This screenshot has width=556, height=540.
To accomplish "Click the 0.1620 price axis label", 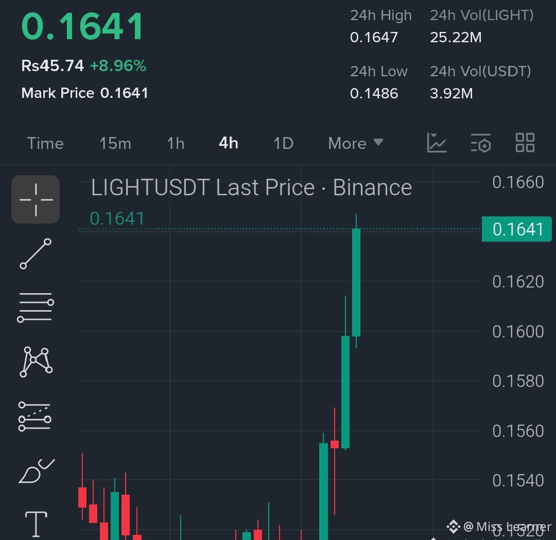I will click(518, 281).
